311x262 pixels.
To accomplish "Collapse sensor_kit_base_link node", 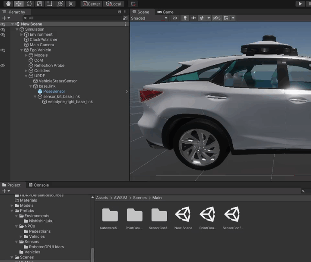I will (35, 97).
